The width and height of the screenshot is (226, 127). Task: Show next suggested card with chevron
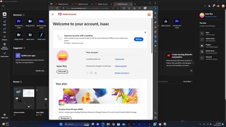tap(193, 63)
